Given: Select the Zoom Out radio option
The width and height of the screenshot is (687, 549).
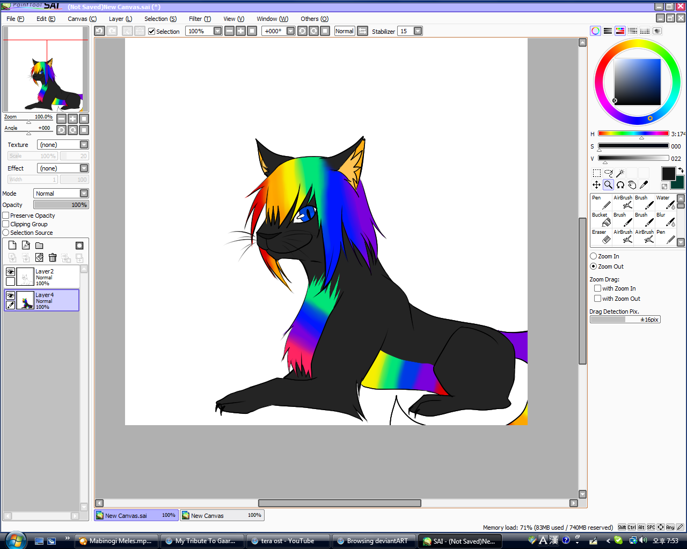Looking at the screenshot, I should click(593, 266).
